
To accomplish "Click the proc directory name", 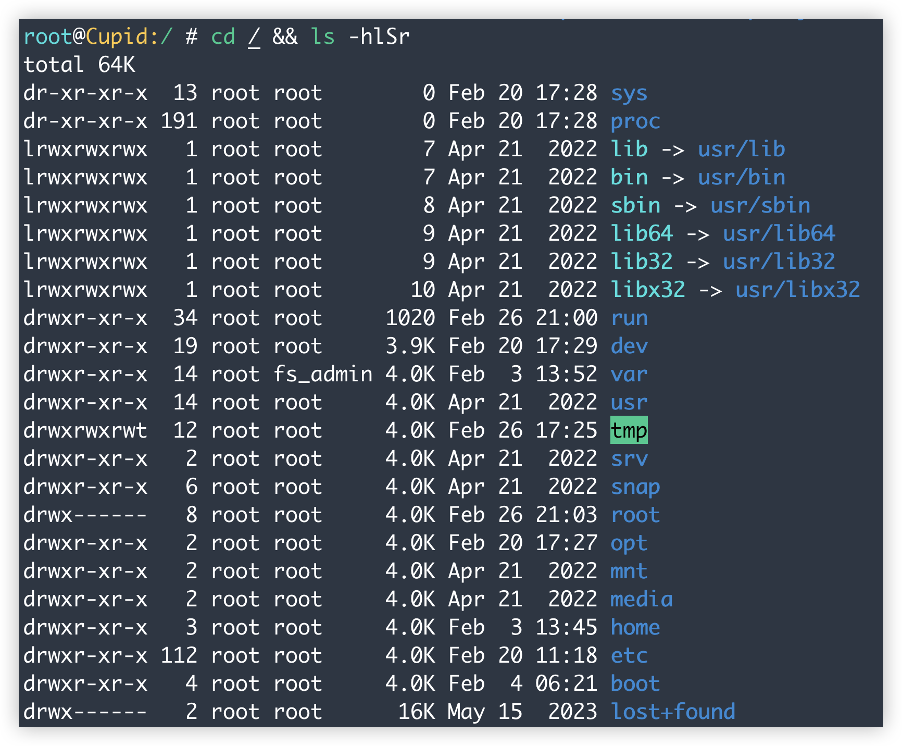I will [x=635, y=121].
